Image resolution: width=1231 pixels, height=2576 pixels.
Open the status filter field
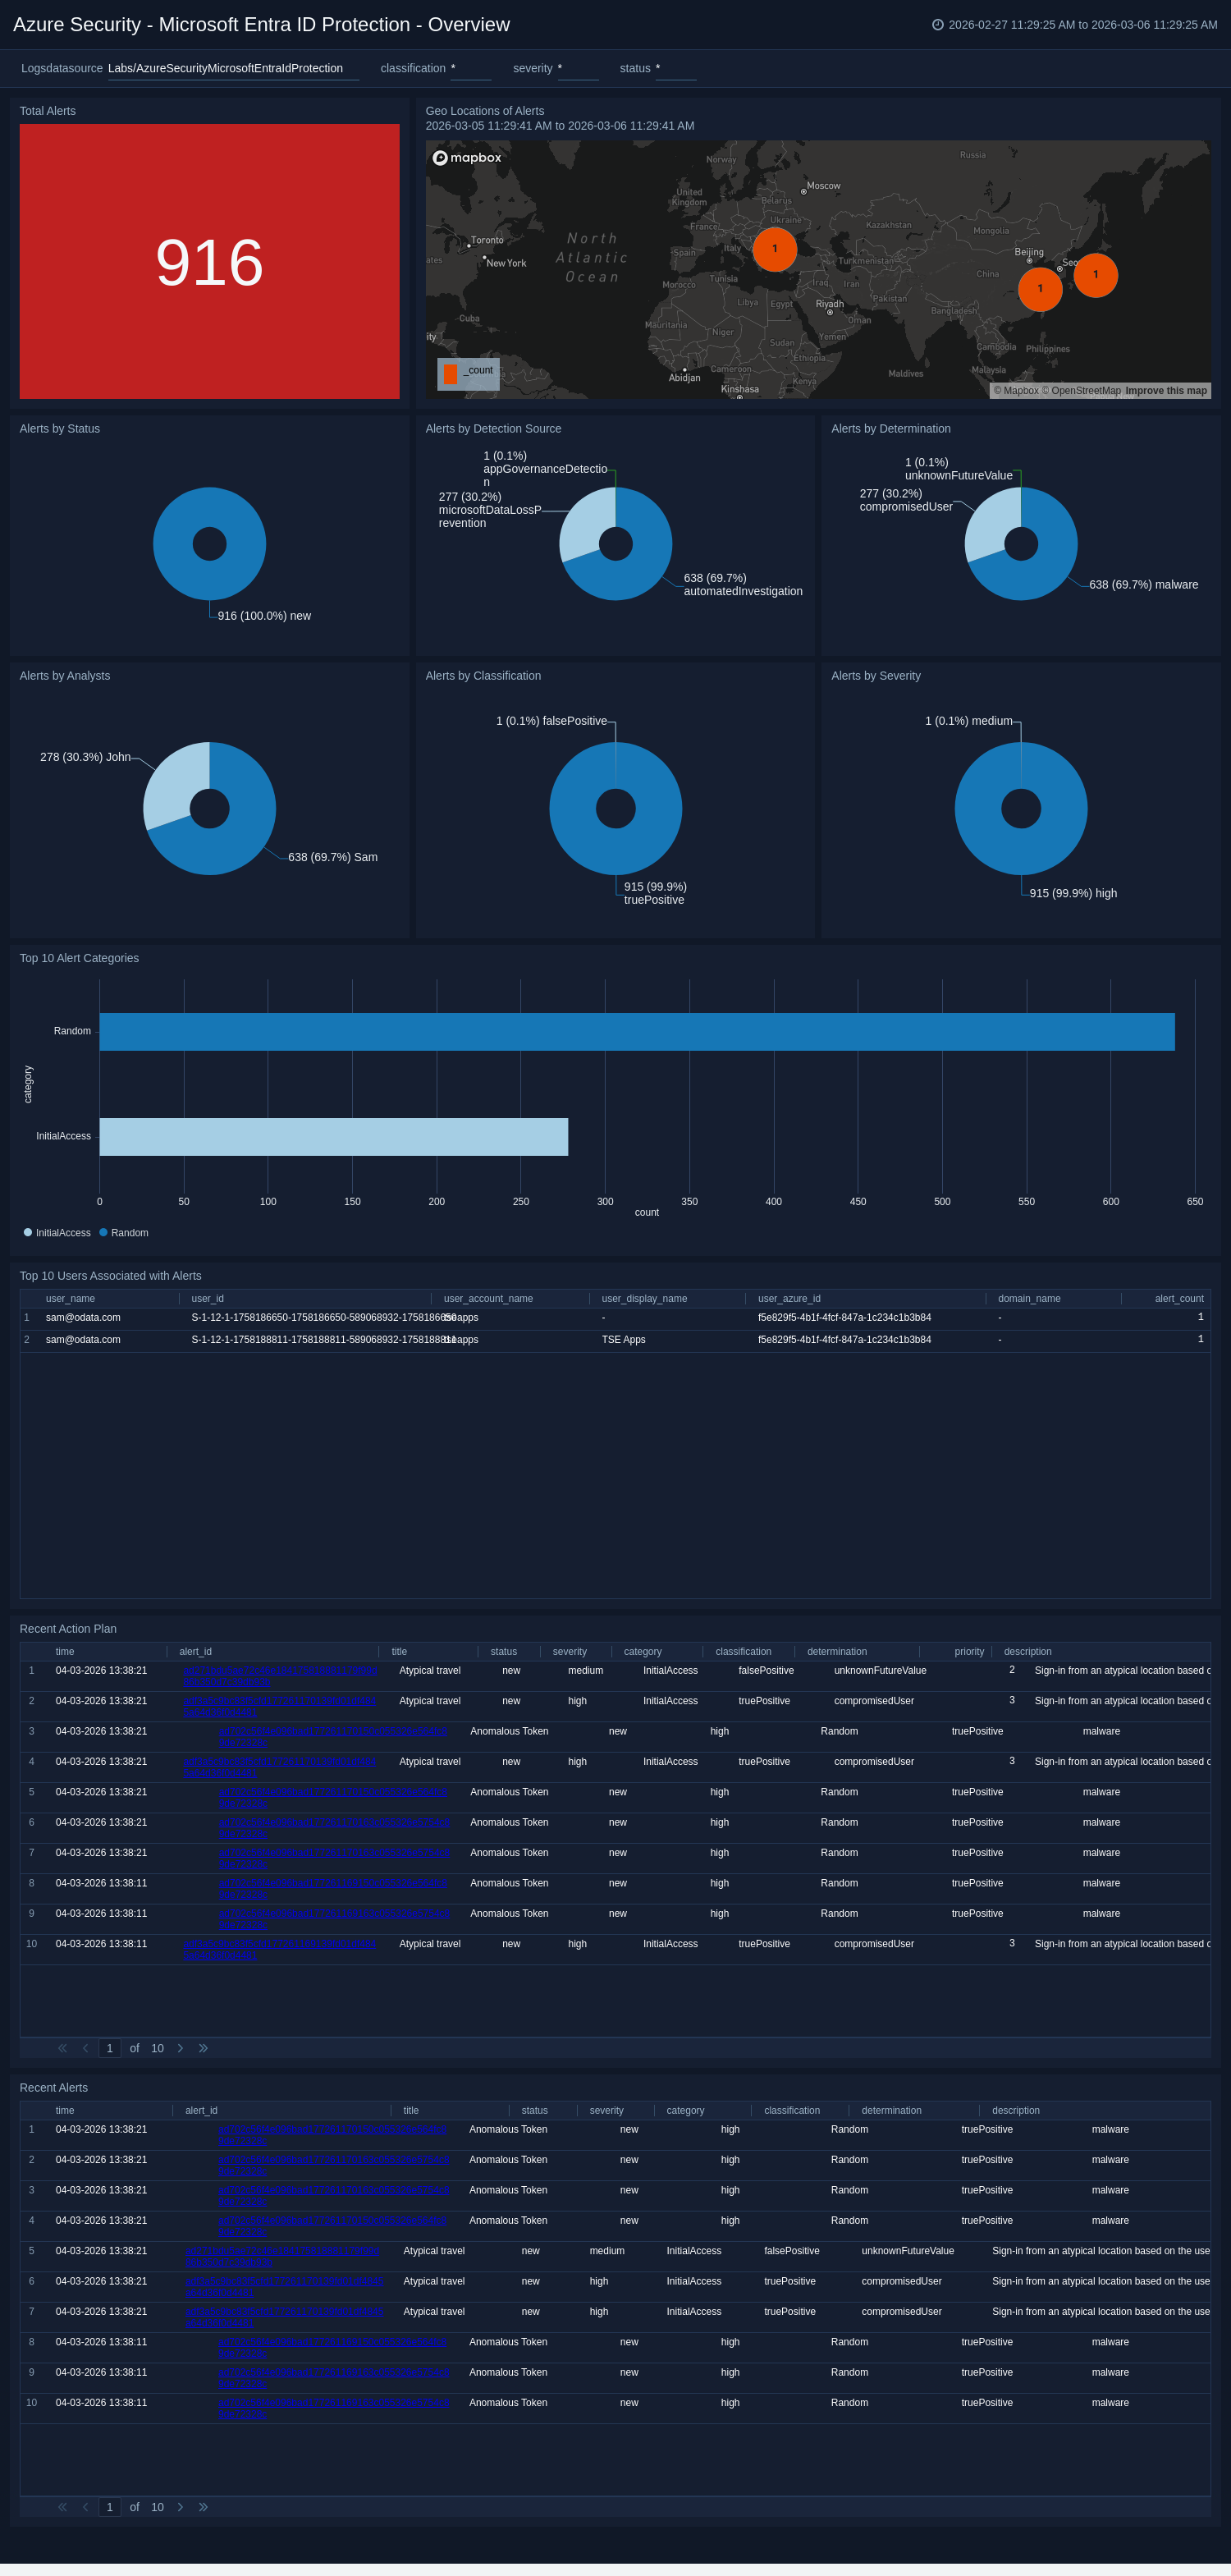pyautogui.click(x=675, y=69)
